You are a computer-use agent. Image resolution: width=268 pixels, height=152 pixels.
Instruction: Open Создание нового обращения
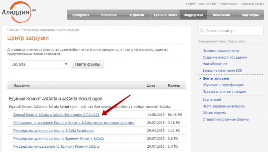[224, 57]
